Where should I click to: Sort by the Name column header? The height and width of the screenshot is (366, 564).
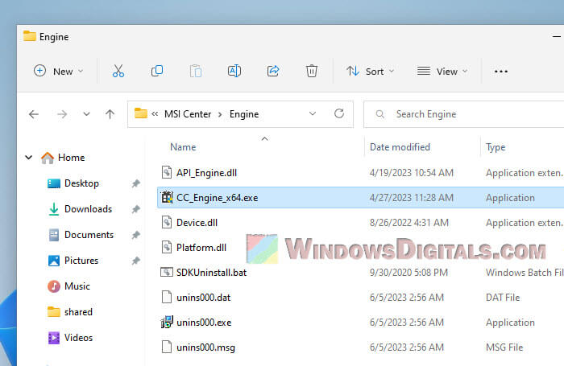pos(183,147)
